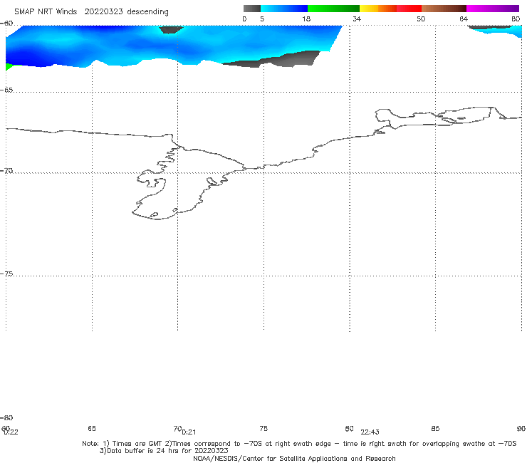Click the latitude label '-65'

6,90
